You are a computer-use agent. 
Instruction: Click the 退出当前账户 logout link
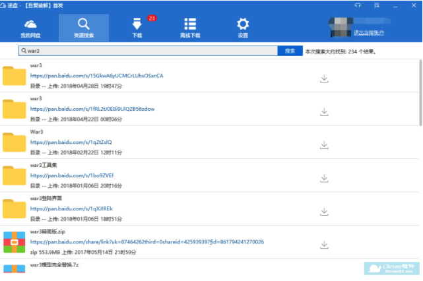369,33
